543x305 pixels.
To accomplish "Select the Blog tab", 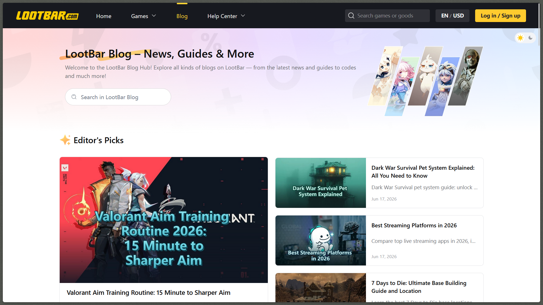I will click(182, 16).
